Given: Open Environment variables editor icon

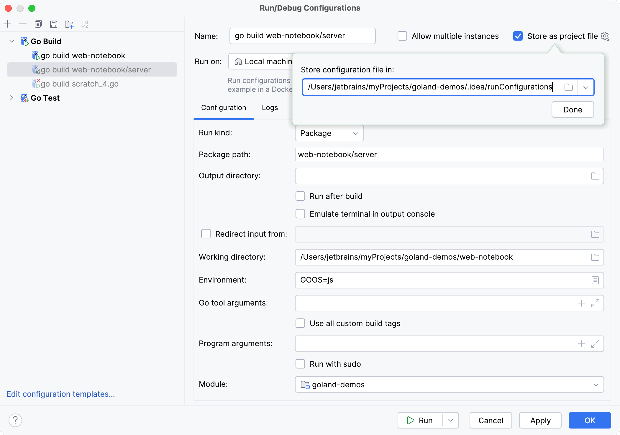Looking at the screenshot, I should [x=595, y=280].
